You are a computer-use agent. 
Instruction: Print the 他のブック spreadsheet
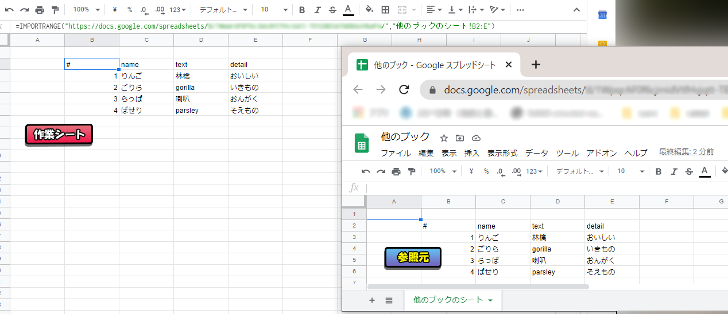(396, 171)
